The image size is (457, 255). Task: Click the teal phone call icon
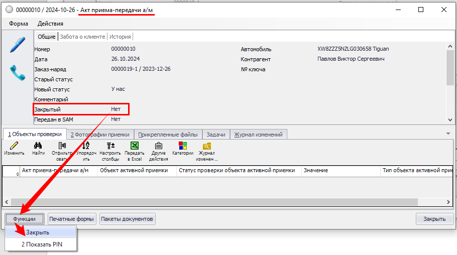click(18, 73)
